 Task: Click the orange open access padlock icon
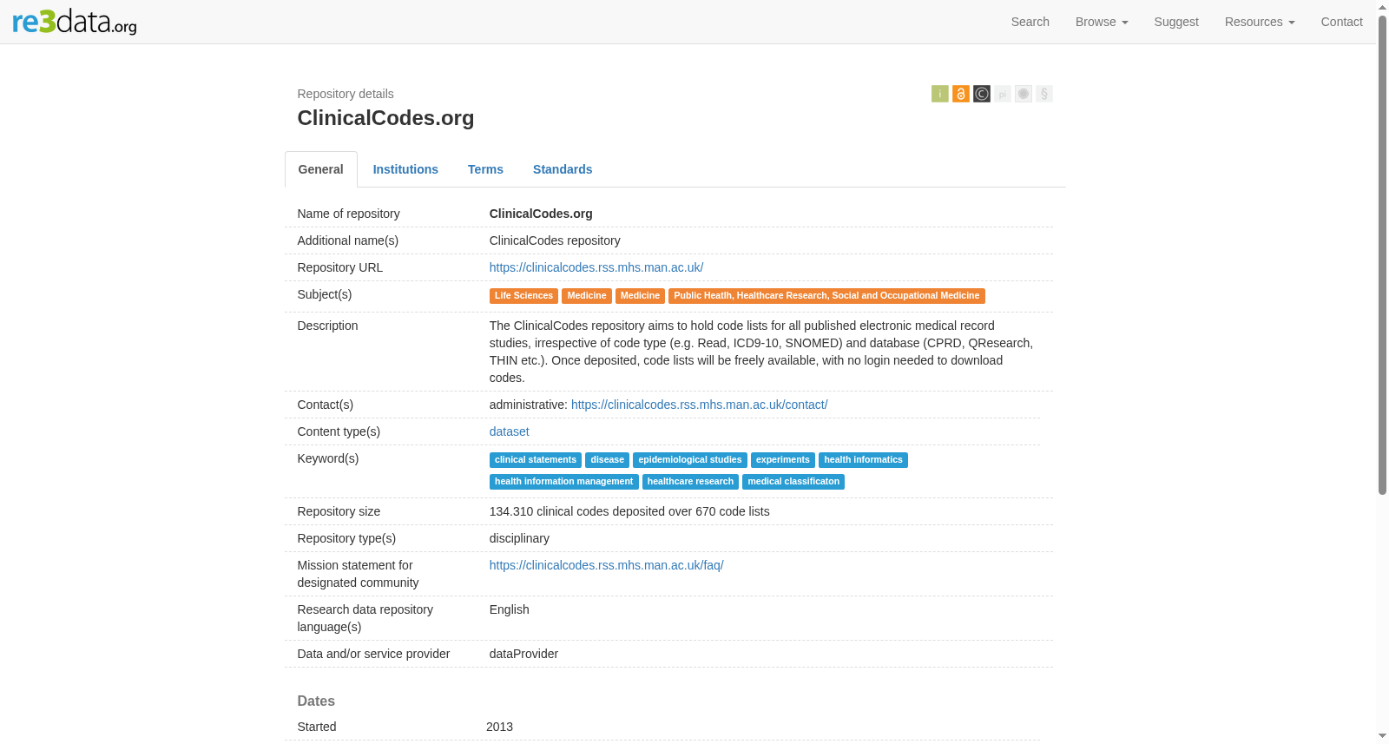coord(961,94)
